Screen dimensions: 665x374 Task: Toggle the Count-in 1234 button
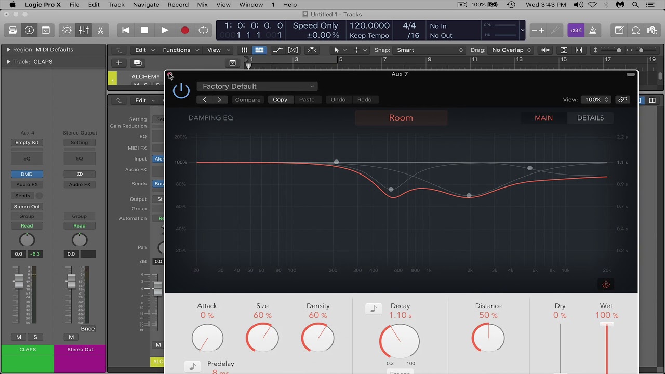(576, 30)
